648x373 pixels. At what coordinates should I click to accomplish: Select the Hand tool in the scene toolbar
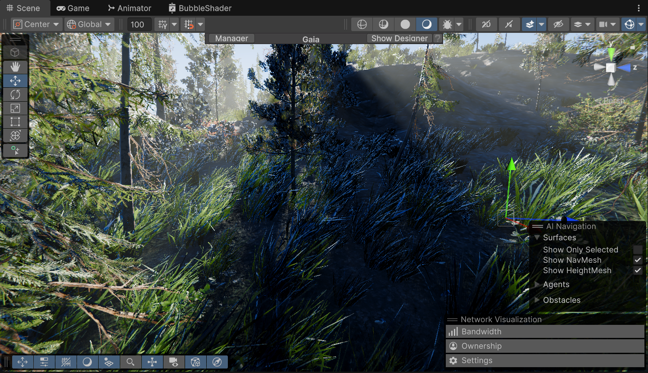[15, 67]
